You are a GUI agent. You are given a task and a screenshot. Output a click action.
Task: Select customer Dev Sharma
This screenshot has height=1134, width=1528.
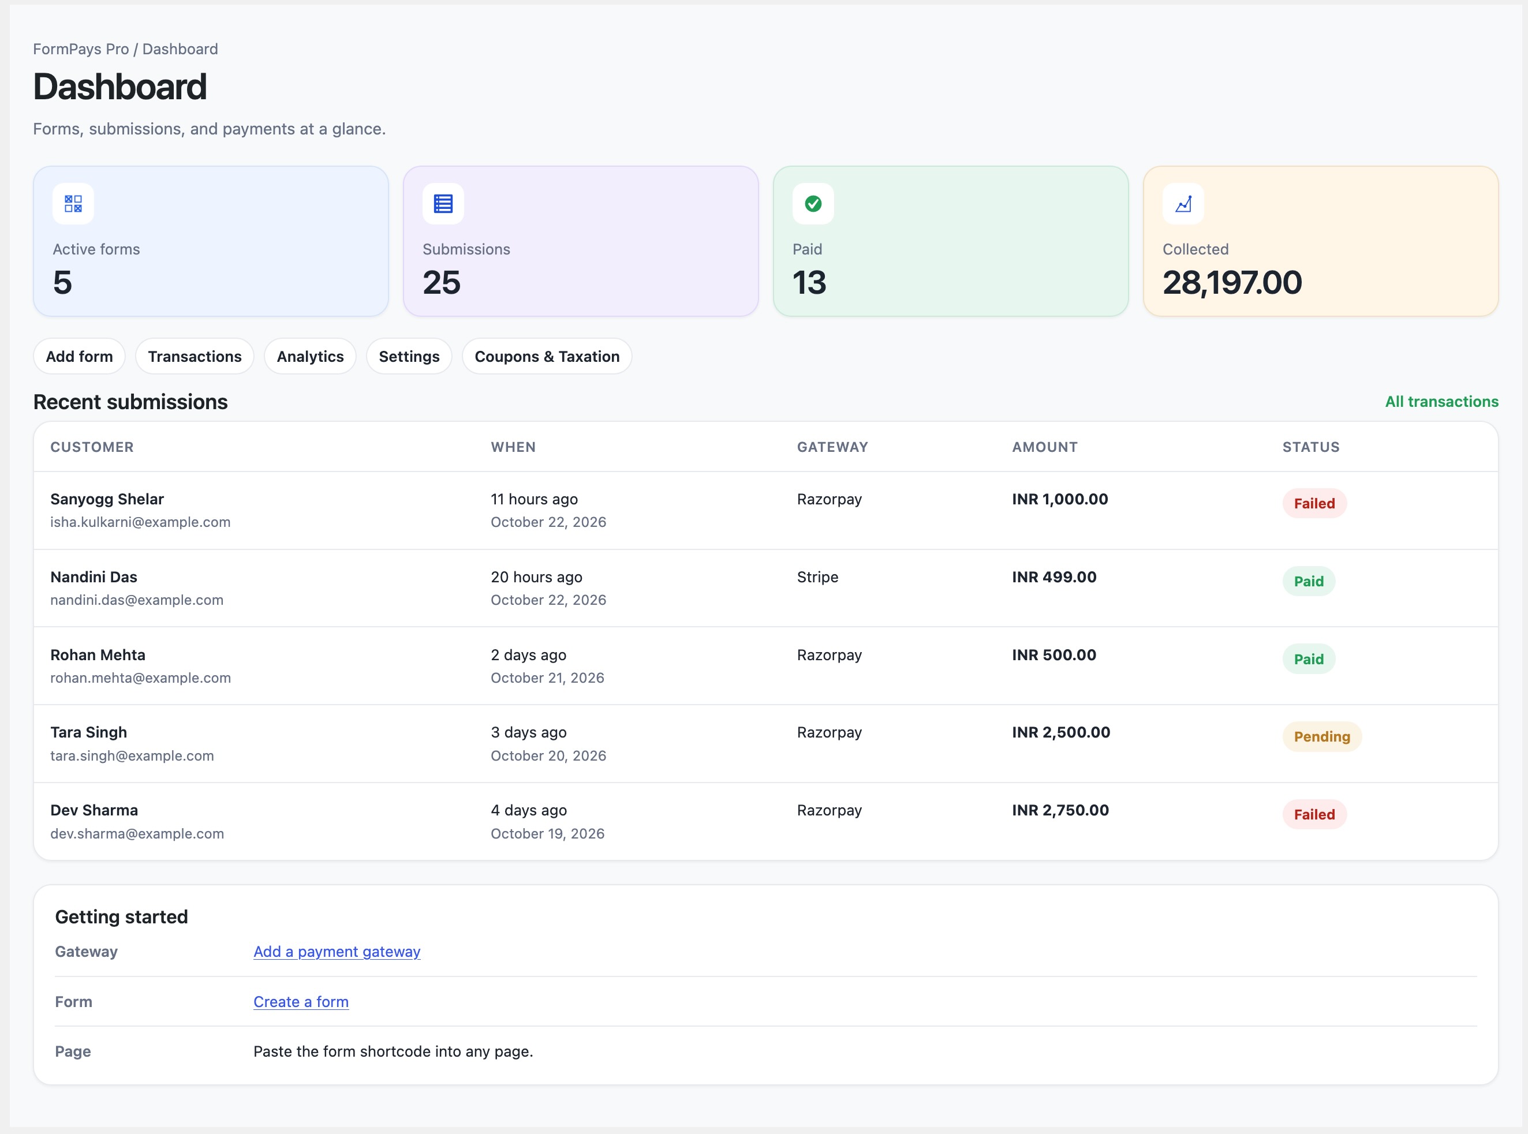(x=94, y=810)
